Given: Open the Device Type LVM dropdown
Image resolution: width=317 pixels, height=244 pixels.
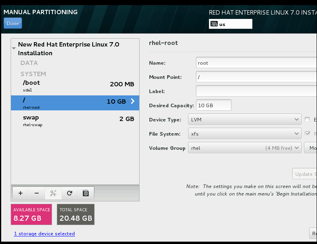Looking at the screenshot, I should pyautogui.click(x=244, y=120).
